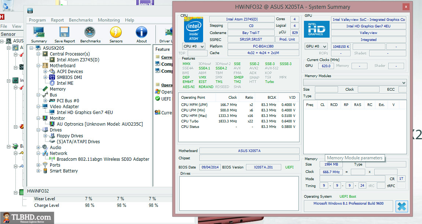
Task: Click the BIOS Version X205TA.201 field
Action: pyautogui.click(x=263, y=167)
